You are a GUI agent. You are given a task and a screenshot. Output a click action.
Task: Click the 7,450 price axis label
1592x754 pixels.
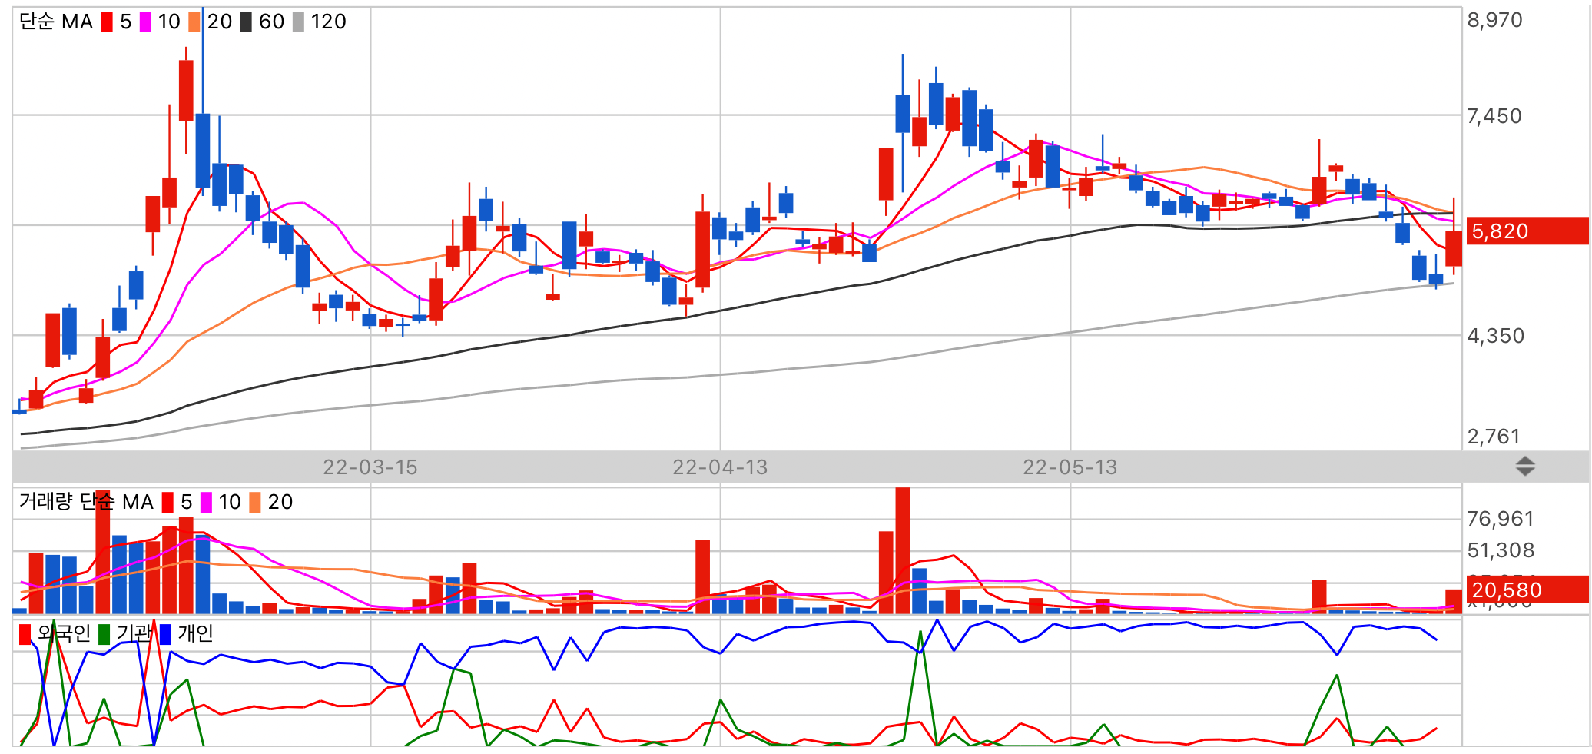tap(1495, 116)
